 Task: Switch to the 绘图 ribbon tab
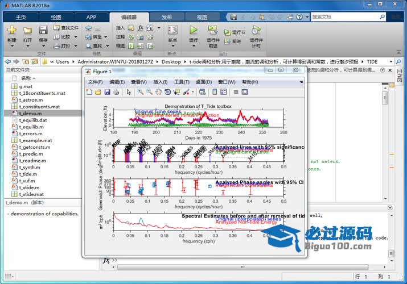(x=56, y=18)
